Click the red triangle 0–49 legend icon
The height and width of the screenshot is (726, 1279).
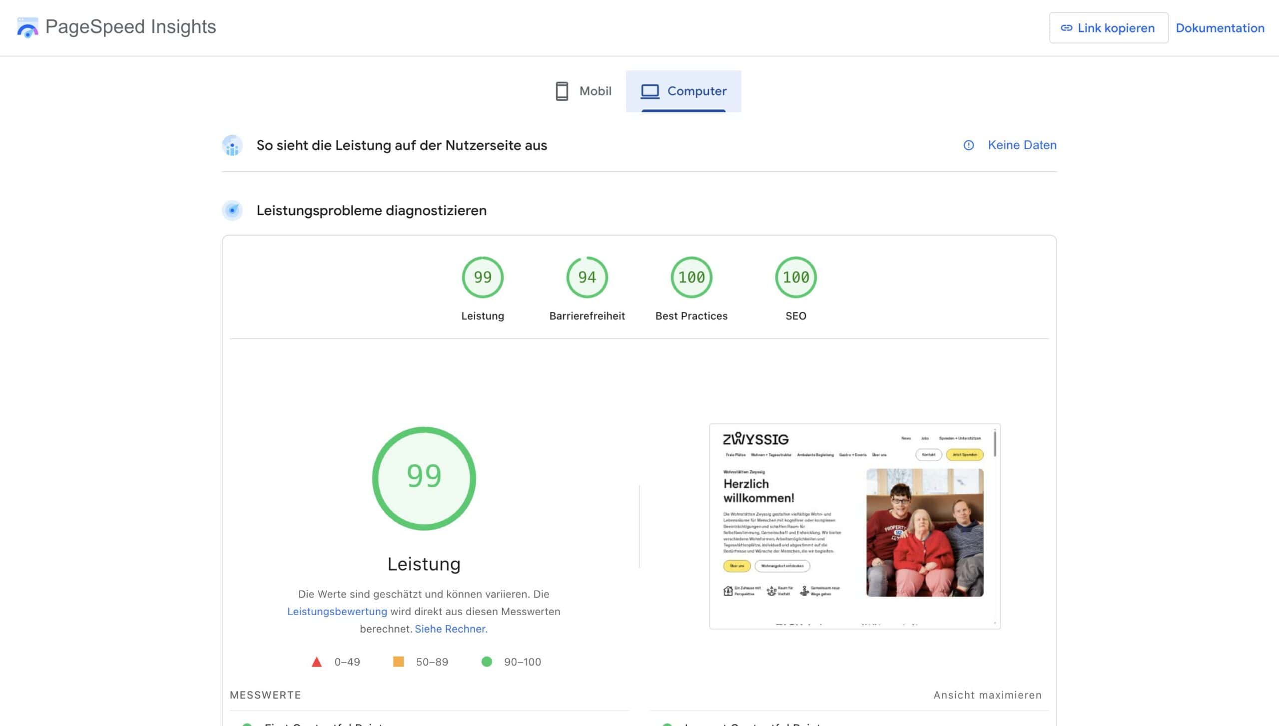pos(316,662)
